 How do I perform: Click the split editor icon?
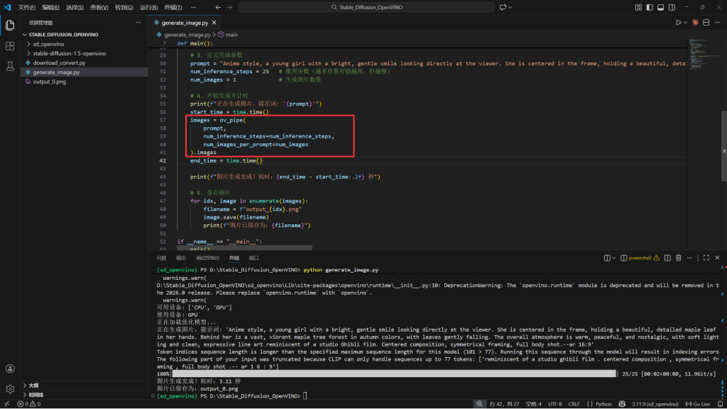click(x=705, y=23)
